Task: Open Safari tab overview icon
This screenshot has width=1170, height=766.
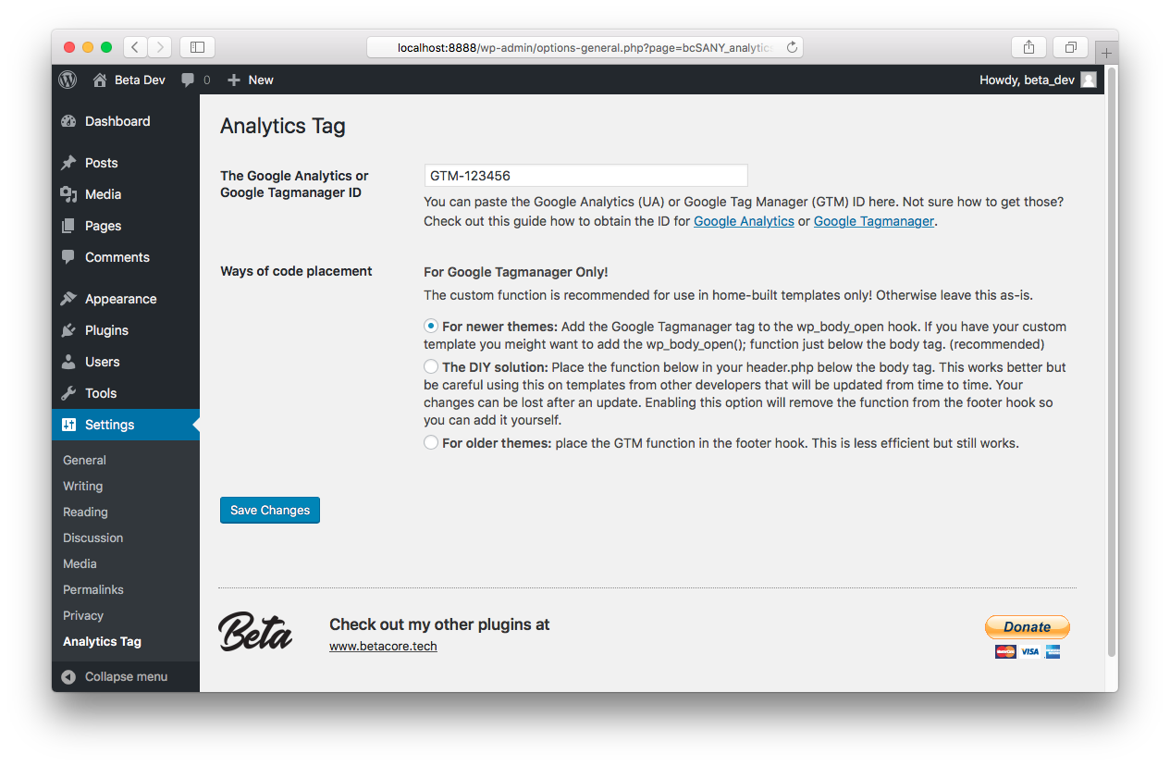Action: click(x=1071, y=47)
